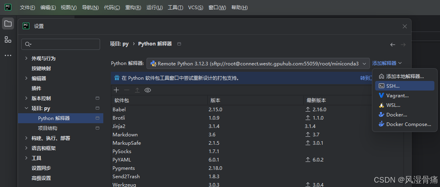Upgrade package with the up-arrow toolbar icon
This screenshot has height=187, width=440.
pyautogui.click(x=137, y=90)
